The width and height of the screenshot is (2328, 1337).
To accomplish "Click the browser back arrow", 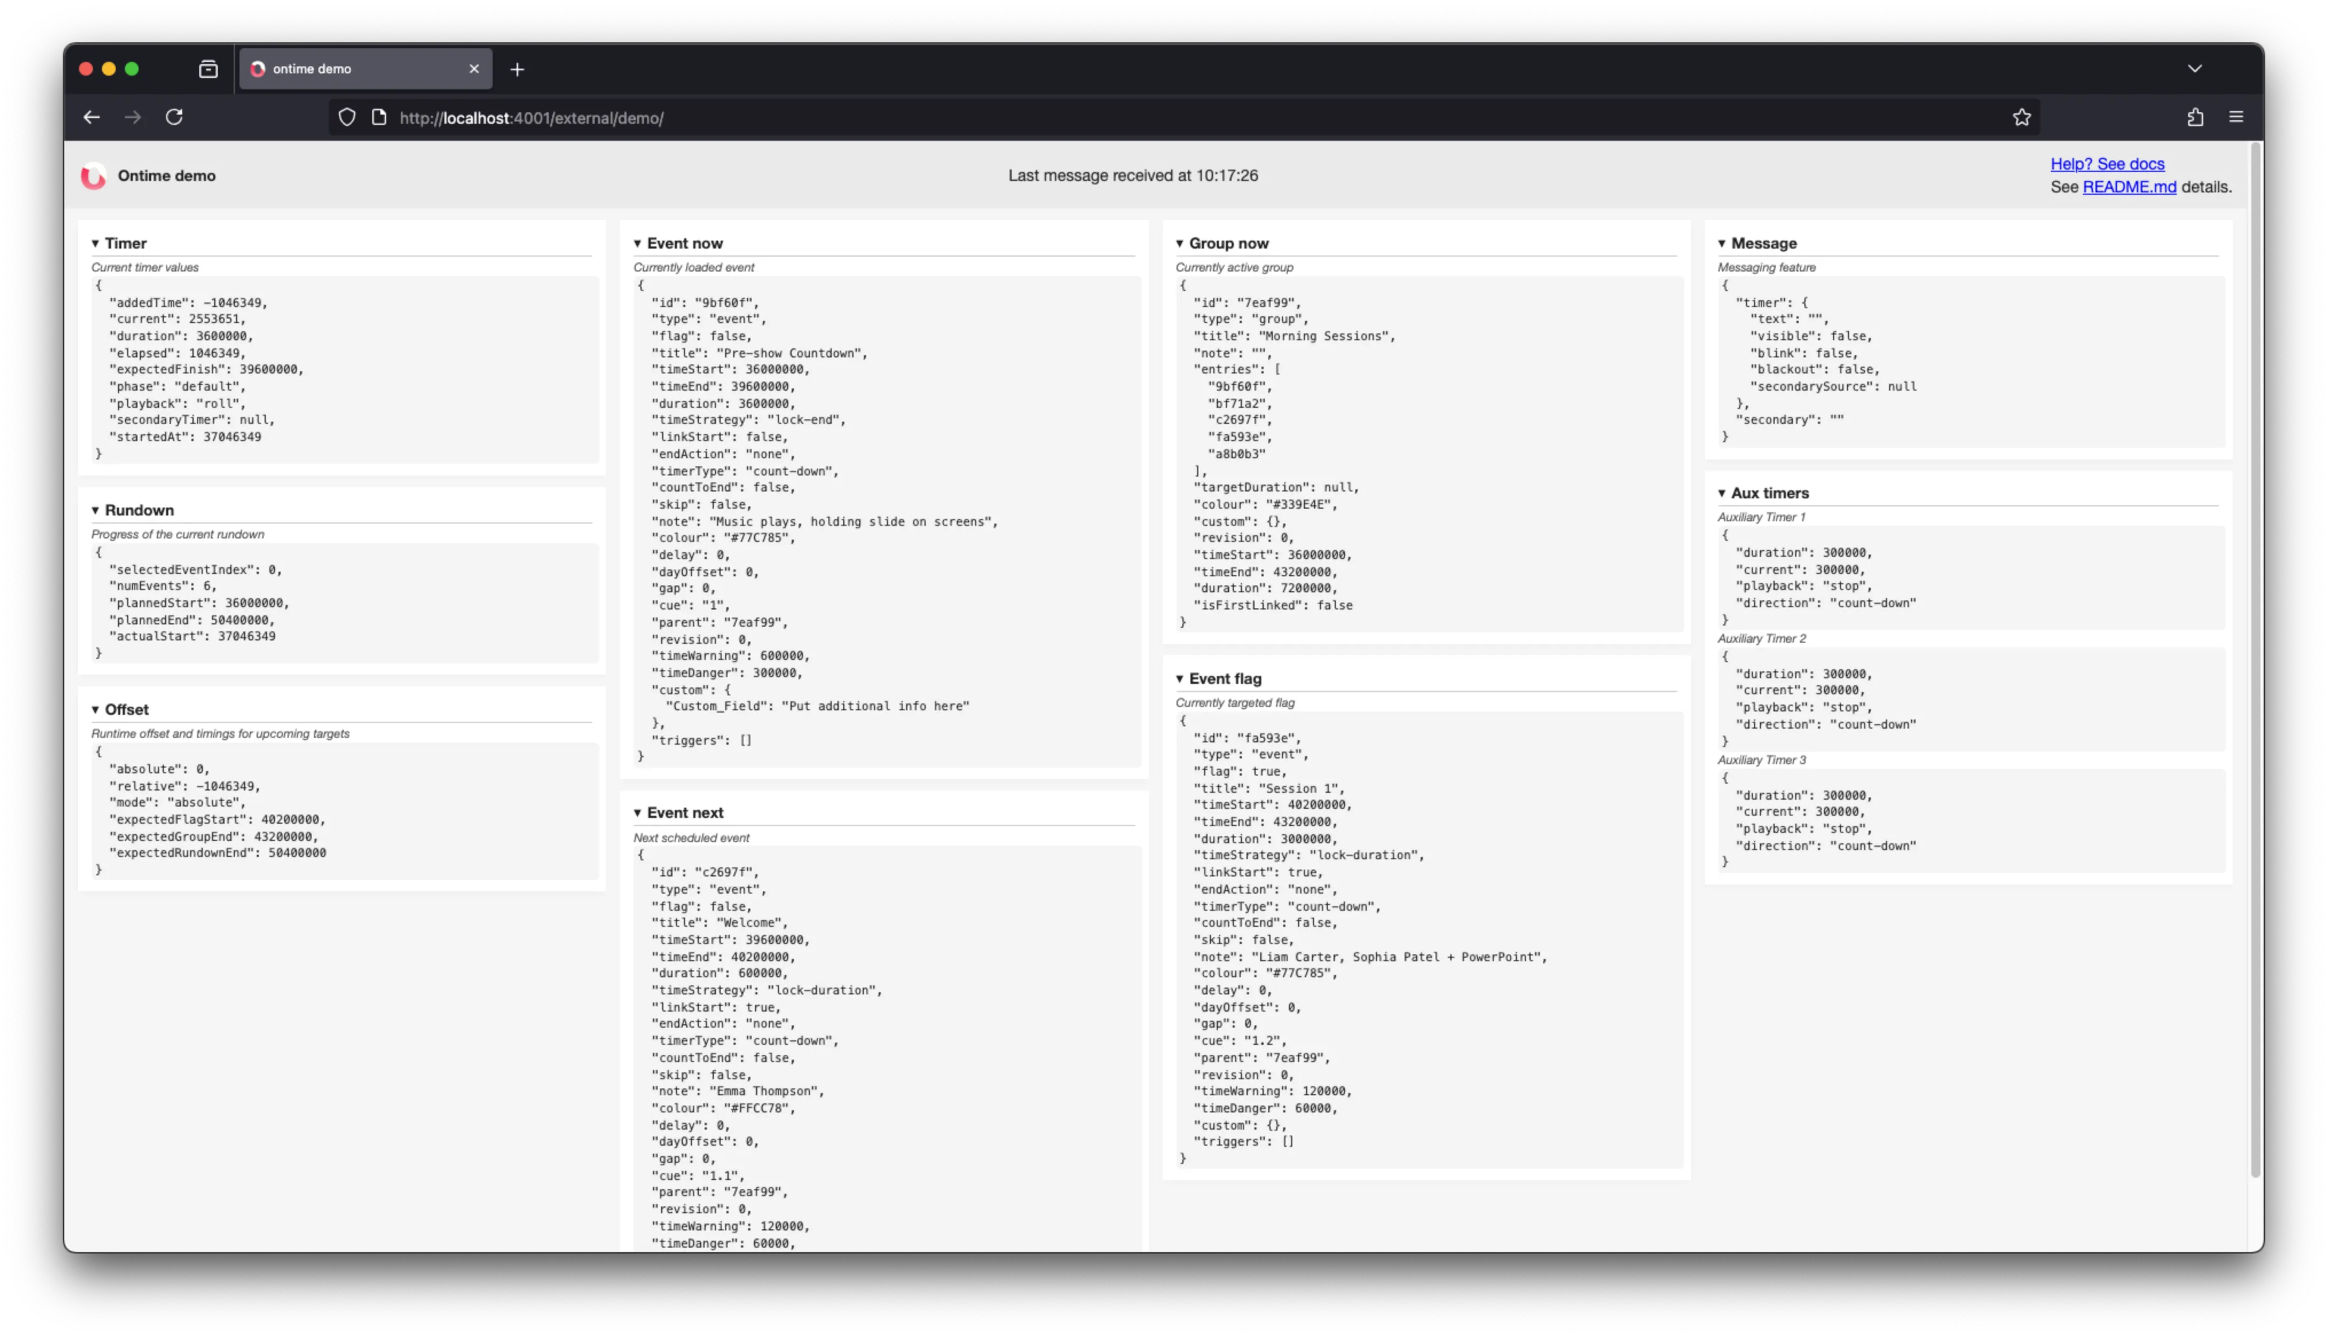I will (91, 117).
